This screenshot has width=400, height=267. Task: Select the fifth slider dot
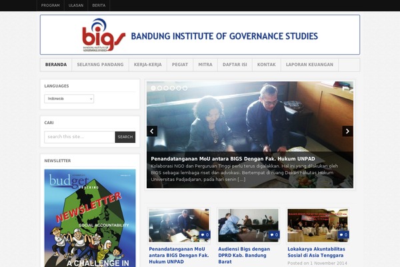tap(179, 88)
